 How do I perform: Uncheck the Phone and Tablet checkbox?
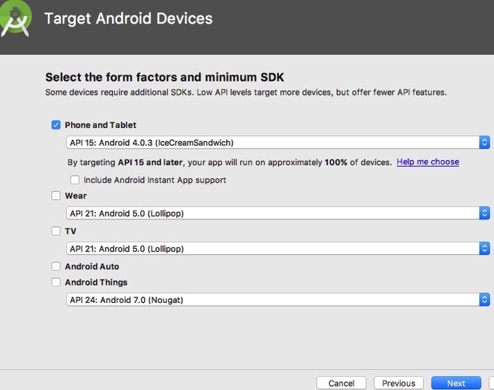click(x=56, y=125)
